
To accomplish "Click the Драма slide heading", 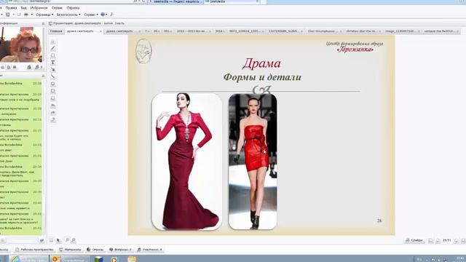I will click(261, 63).
